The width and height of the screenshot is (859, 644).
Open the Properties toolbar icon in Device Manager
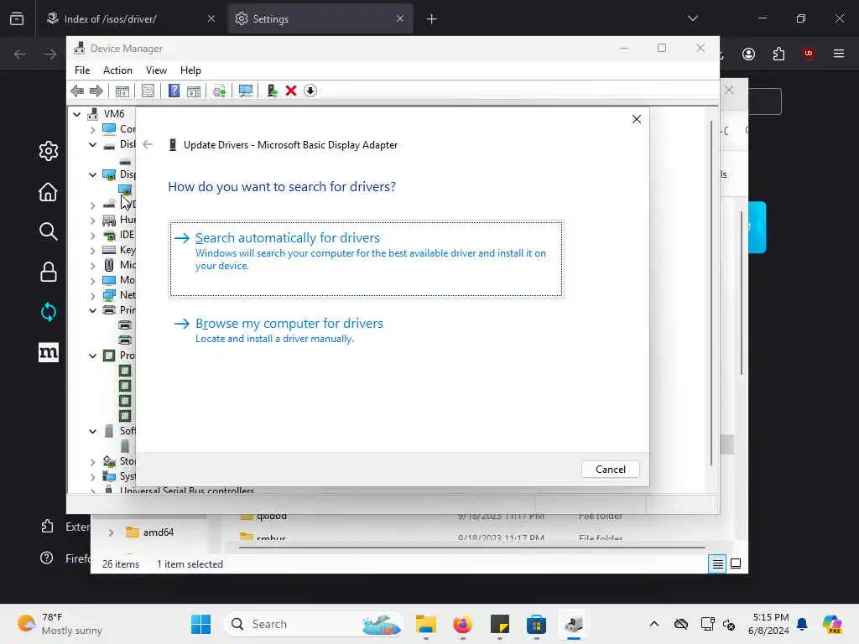coord(148,91)
